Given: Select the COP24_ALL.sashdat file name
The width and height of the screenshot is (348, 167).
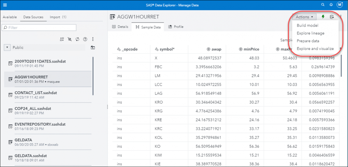Looking at the screenshot, I should click(x=33, y=109).
